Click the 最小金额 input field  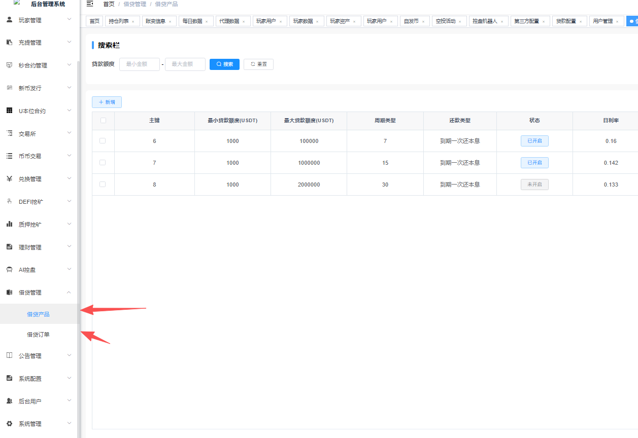pos(140,64)
